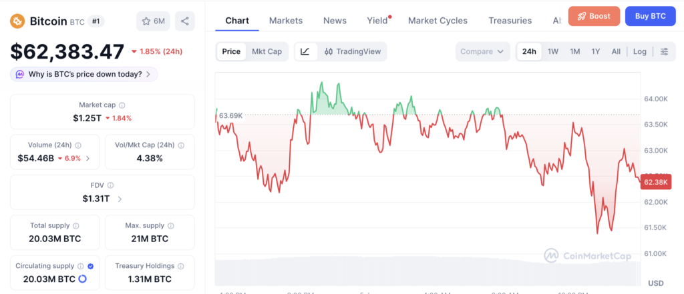This screenshot has width=684, height=294.
Task: Open FDV info icon
Action: pos(110,185)
